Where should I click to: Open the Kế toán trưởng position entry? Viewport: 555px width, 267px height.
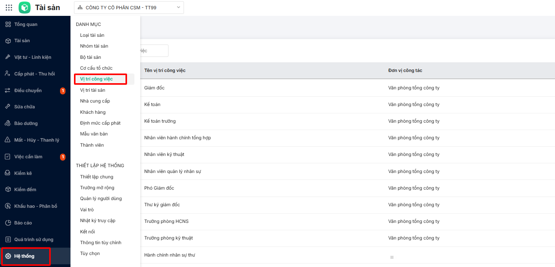[x=160, y=121]
